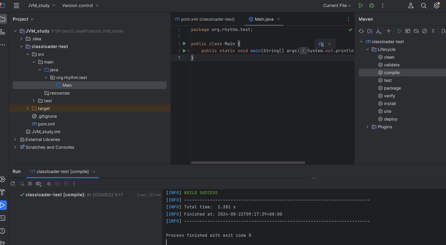
Task: Click the green inspection checkmark in editor
Action: tap(350, 30)
